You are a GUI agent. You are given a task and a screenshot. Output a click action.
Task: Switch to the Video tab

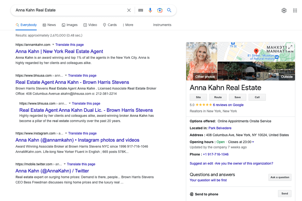pos(90,25)
